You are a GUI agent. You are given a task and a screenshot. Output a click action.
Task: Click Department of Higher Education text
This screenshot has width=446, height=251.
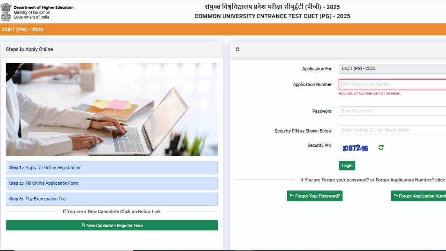tap(44, 7)
